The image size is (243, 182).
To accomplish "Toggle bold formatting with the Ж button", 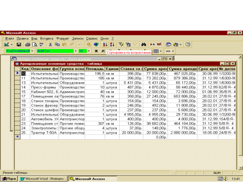I will coord(96,51).
